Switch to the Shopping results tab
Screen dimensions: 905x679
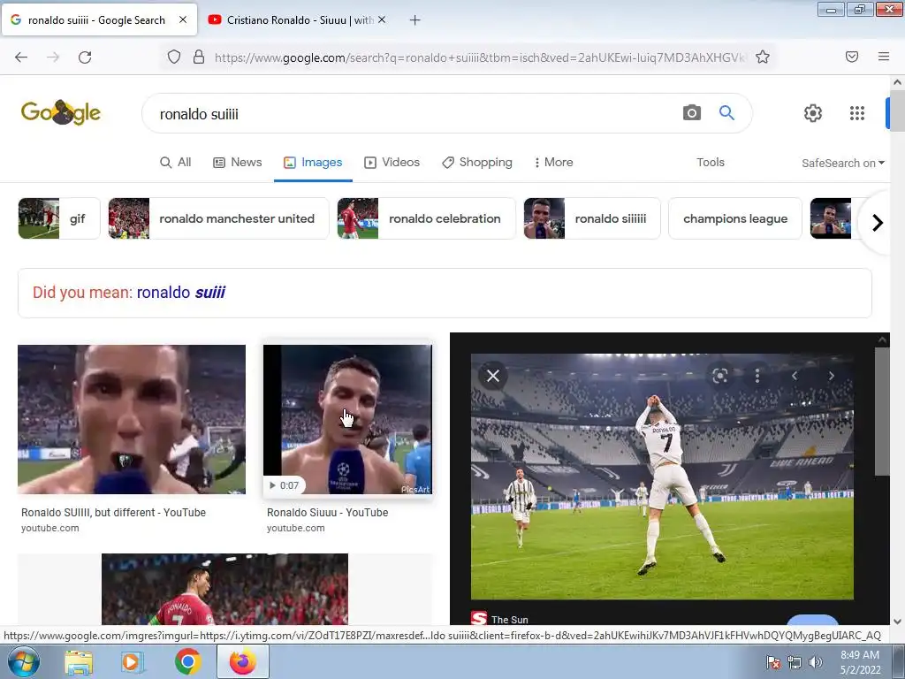tap(477, 163)
